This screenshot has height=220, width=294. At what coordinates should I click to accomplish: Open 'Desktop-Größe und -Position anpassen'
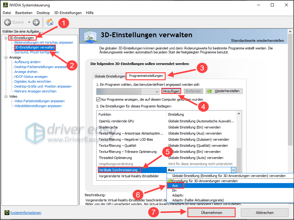coord(43,86)
